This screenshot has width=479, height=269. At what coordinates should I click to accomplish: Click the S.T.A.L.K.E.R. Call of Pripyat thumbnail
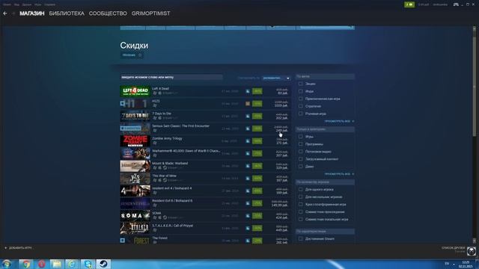pyautogui.click(x=135, y=228)
